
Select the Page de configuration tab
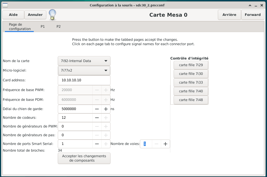[x=20, y=27]
